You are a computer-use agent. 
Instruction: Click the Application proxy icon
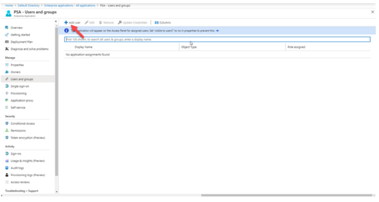(x=7, y=100)
